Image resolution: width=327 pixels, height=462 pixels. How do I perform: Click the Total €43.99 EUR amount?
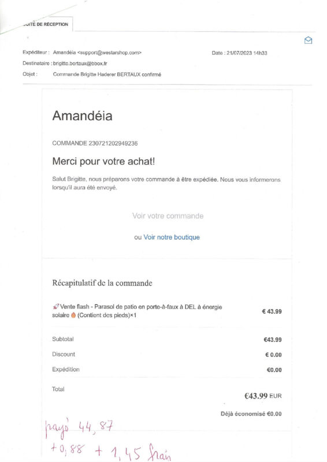click(x=263, y=396)
